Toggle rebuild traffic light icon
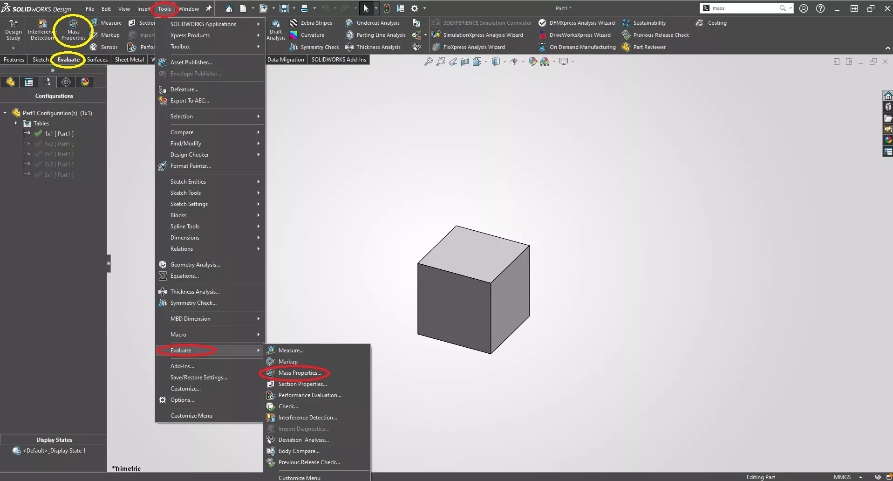The height and width of the screenshot is (481, 893). [x=387, y=8]
